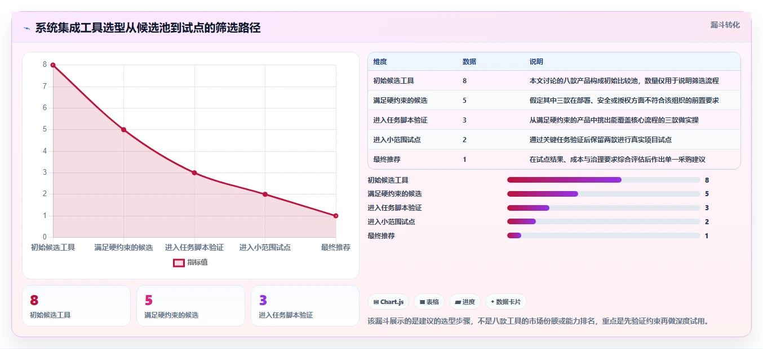
Task: Click the description starting 在试点结果、成本
Action: point(618,160)
